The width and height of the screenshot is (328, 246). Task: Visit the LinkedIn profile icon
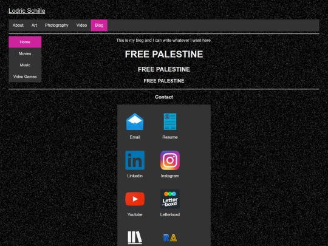tap(135, 160)
